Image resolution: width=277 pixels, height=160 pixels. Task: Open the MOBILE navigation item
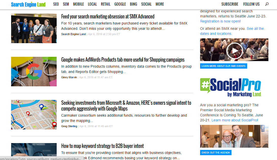point(78,4)
